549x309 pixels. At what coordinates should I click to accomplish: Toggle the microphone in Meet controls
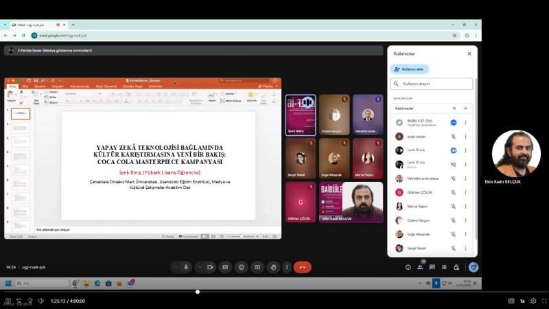pos(186,267)
